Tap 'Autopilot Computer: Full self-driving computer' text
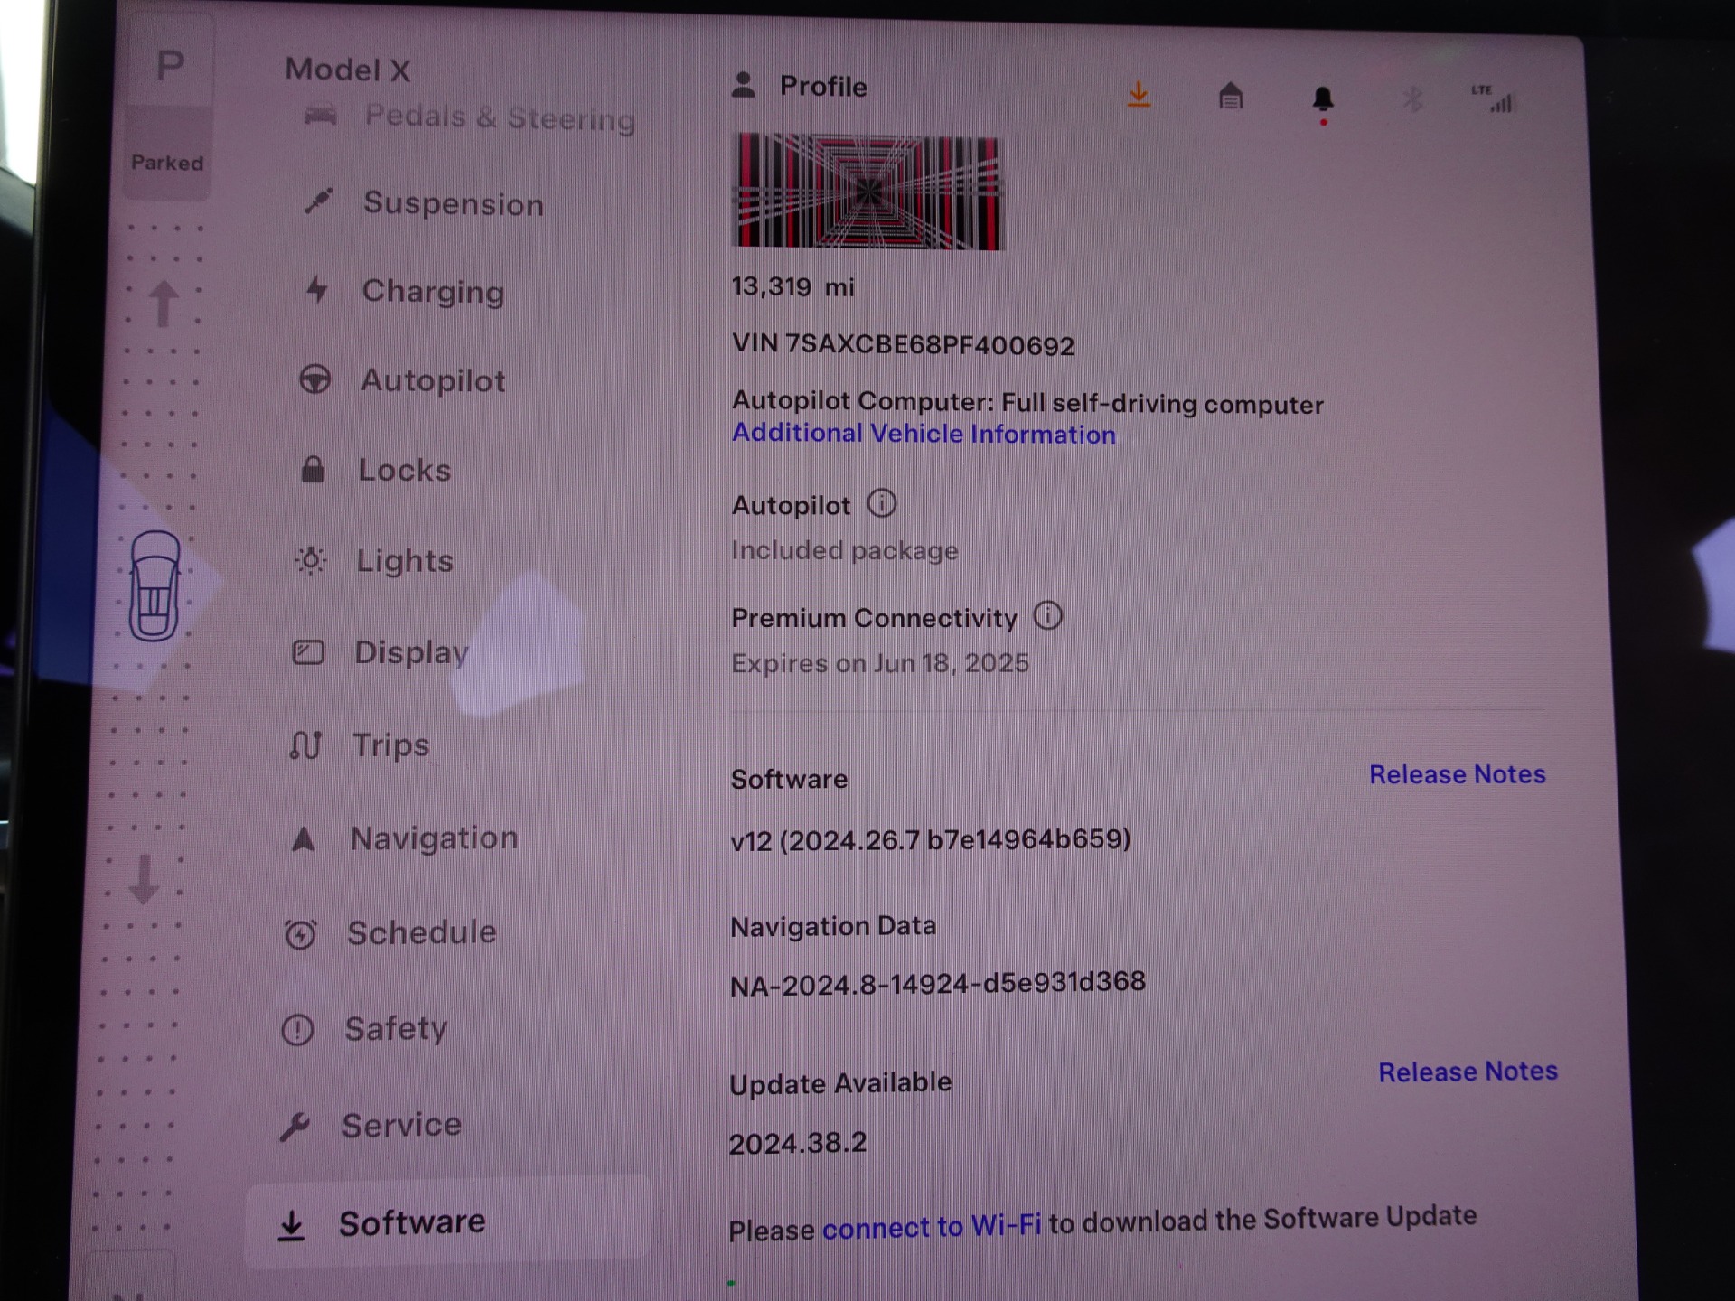Image resolution: width=1735 pixels, height=1301 pixels. [x=1027, y=403]
